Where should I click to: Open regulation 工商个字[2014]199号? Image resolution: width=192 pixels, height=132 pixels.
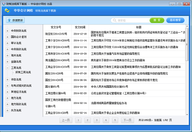57,47
